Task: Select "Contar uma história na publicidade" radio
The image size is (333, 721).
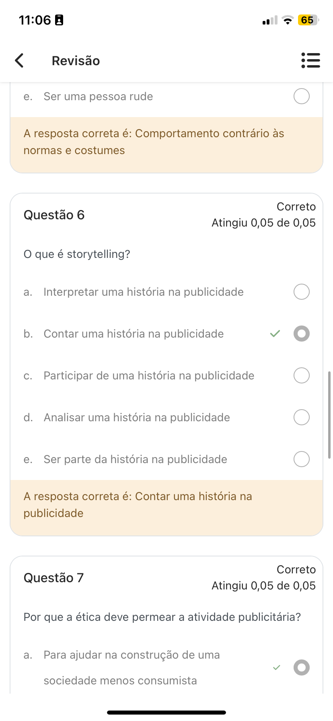Action: click(302, 334)
